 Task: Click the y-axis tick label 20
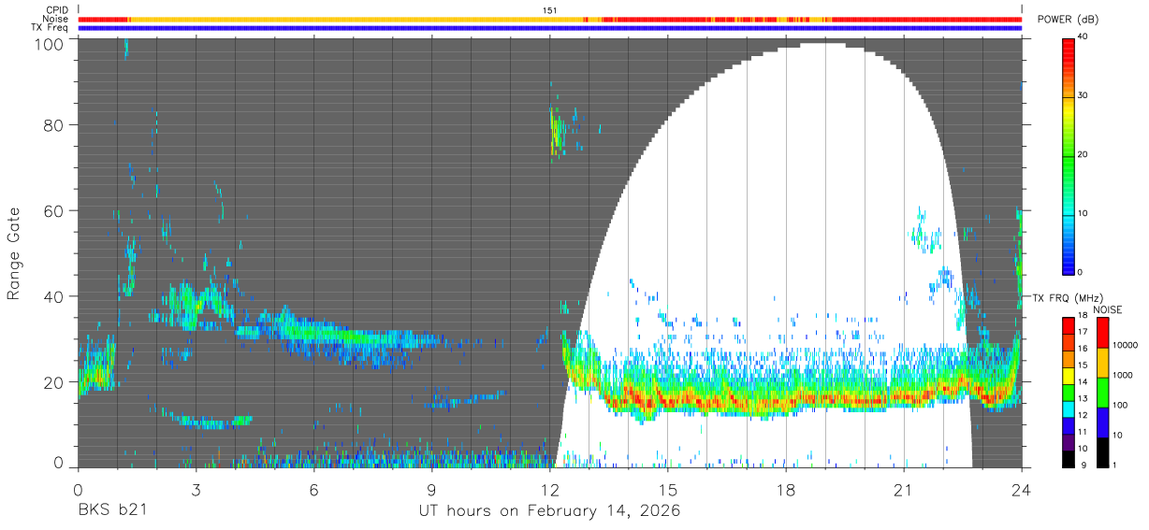tap(52, 382)
